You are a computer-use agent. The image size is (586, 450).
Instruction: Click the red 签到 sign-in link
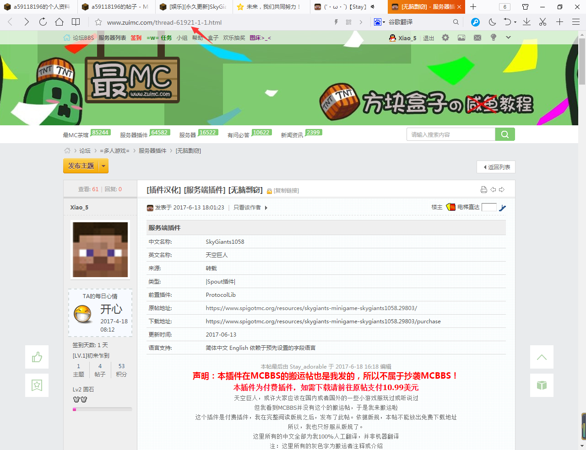(x=136, y=37)
